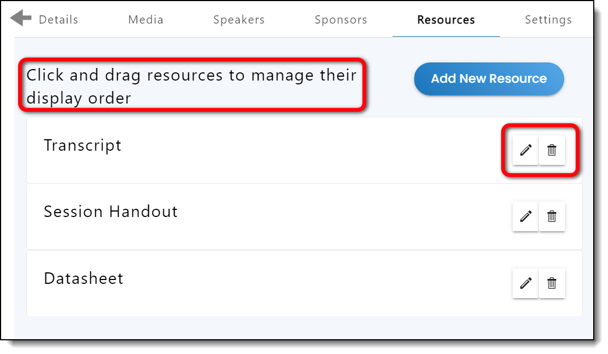Screen dimensions: 608x354
Task: Click the active Resources tab
Action: [446, 20]
